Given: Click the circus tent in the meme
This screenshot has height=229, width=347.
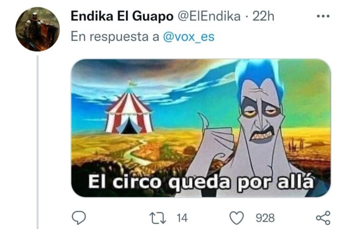Looking at the screenshot, I should [129, 110].
